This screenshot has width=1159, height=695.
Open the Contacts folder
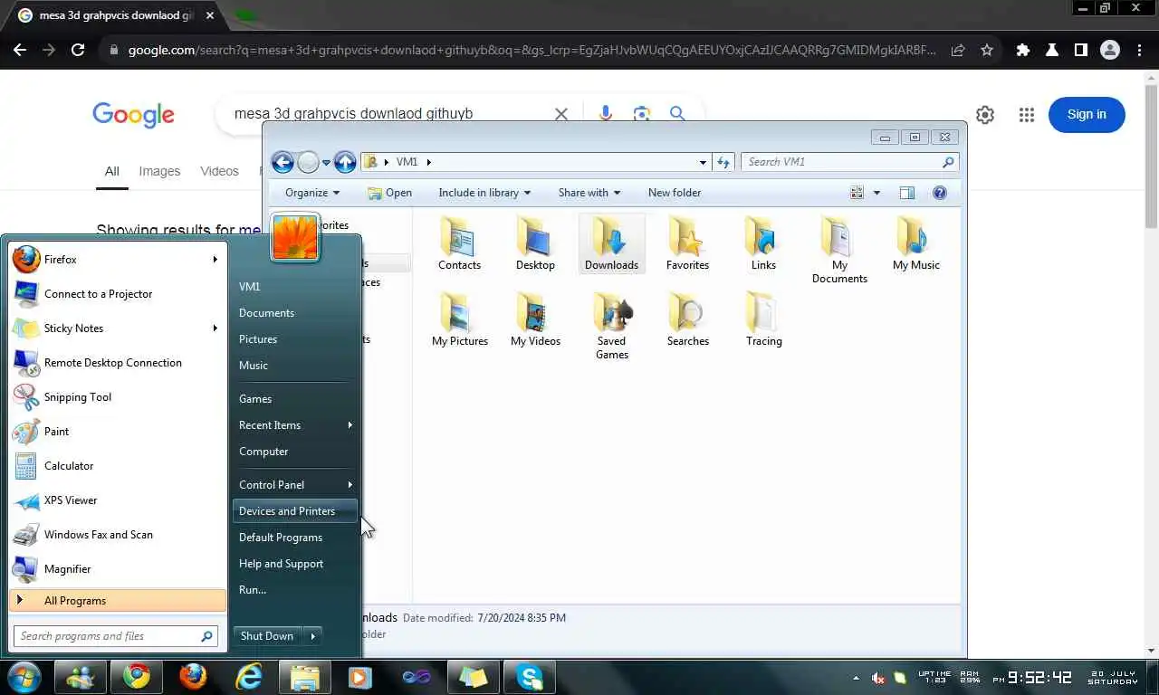pos(459,243)
